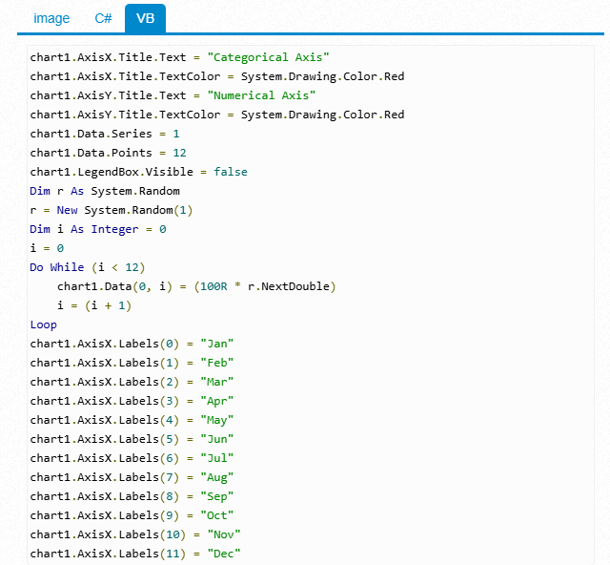Viewport: 610px width, 565px height.
Task: Click the Labels(7) = "Aug" line
Action: point(132,477)
